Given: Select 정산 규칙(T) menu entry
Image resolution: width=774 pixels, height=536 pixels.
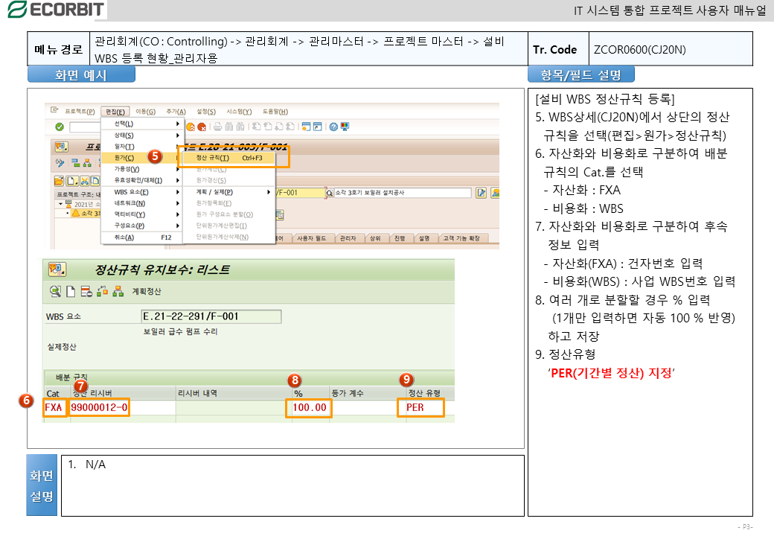Looking at the screenshot, I should [x=213, y=158].
